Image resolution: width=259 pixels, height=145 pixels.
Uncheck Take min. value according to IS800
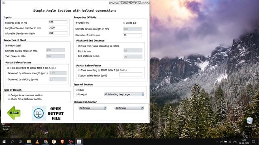[x=79, y=46]
